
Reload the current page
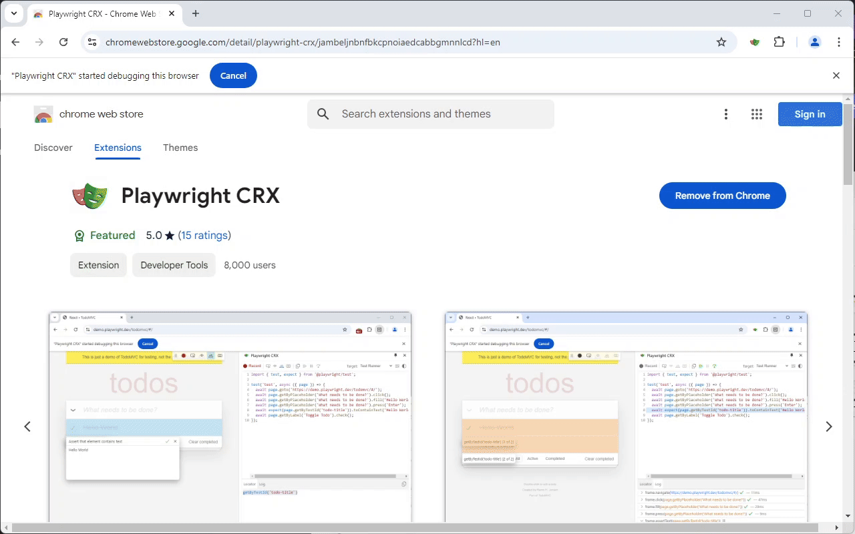[63, 42]
